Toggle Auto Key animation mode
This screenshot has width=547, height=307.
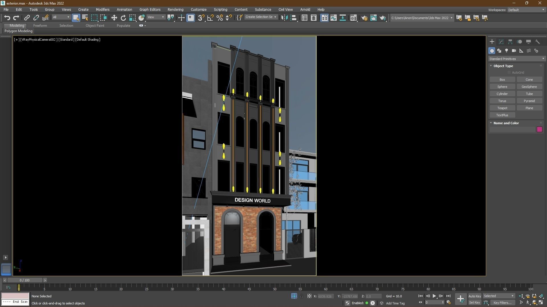(475, 296)
